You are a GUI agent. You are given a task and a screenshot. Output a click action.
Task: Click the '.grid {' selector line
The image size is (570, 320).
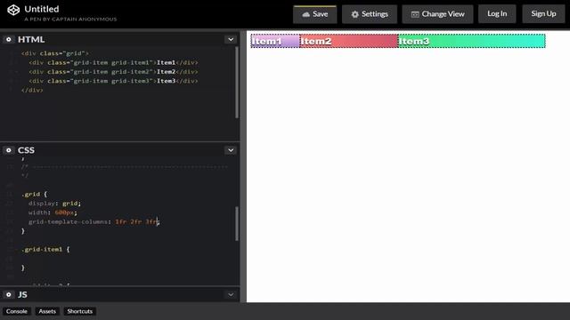[x=34, y=194]
